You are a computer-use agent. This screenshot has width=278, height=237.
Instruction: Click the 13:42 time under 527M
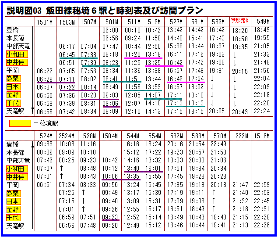coord(175,30)
